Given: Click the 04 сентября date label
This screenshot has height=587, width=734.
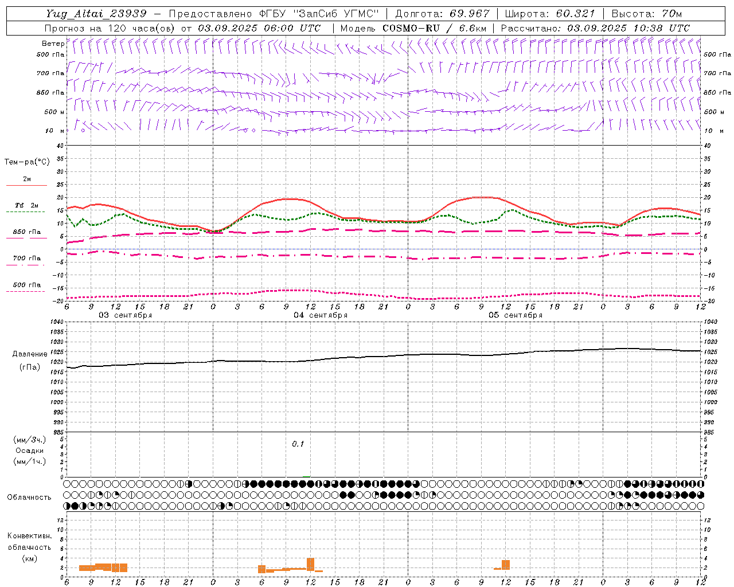Looking at the screenshot, I should (x=321, y=315).
